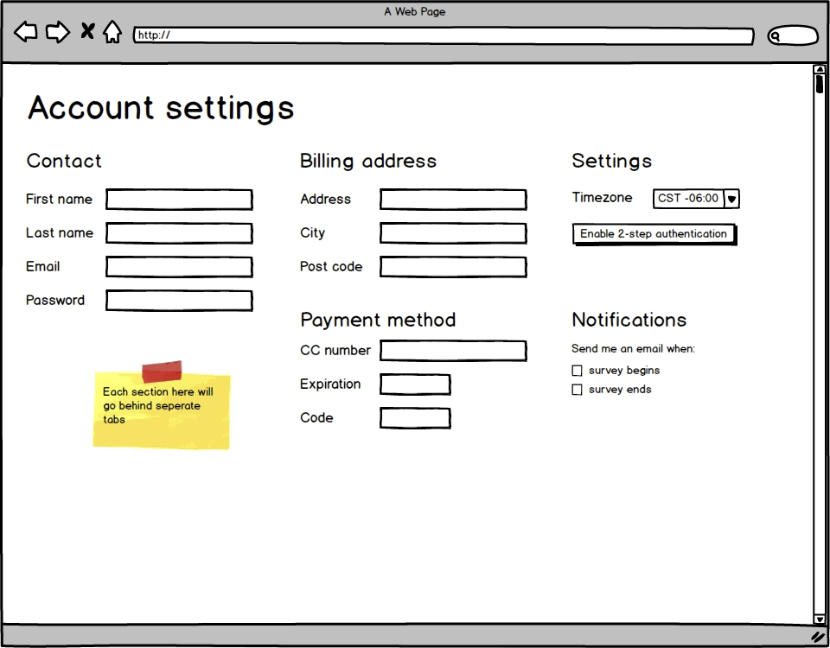The height and width of the screenshot is (648, 830).
Task: Click the First name field
Action: (x=179, y=200)
